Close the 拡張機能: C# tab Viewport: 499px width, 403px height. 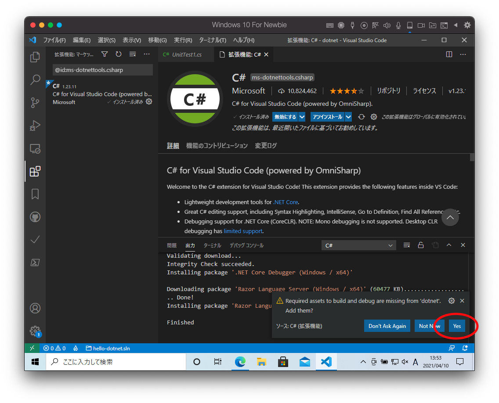(266, 55)
